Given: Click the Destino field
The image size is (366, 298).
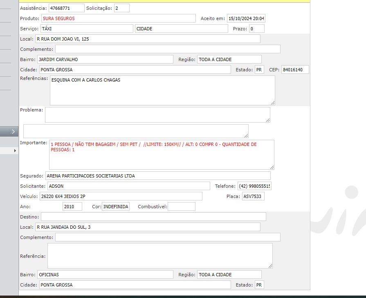Looking at the screenshot, I should [153, 216].
